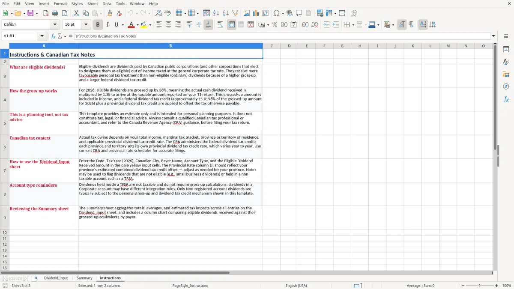Screen dimensions: 514x289
Task: Click the Split Window icon
Action: pos(342,13)
